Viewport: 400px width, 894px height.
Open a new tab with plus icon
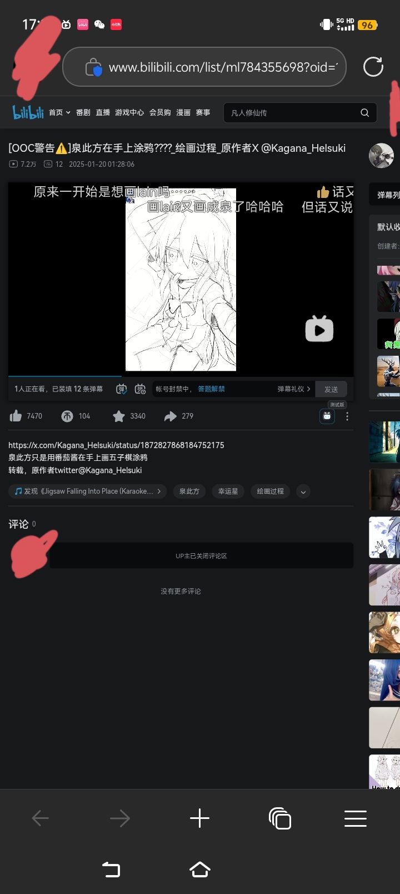pos(199,818)
